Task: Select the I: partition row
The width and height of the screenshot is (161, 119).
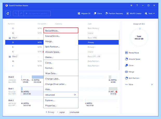Action: pos(62,66)
